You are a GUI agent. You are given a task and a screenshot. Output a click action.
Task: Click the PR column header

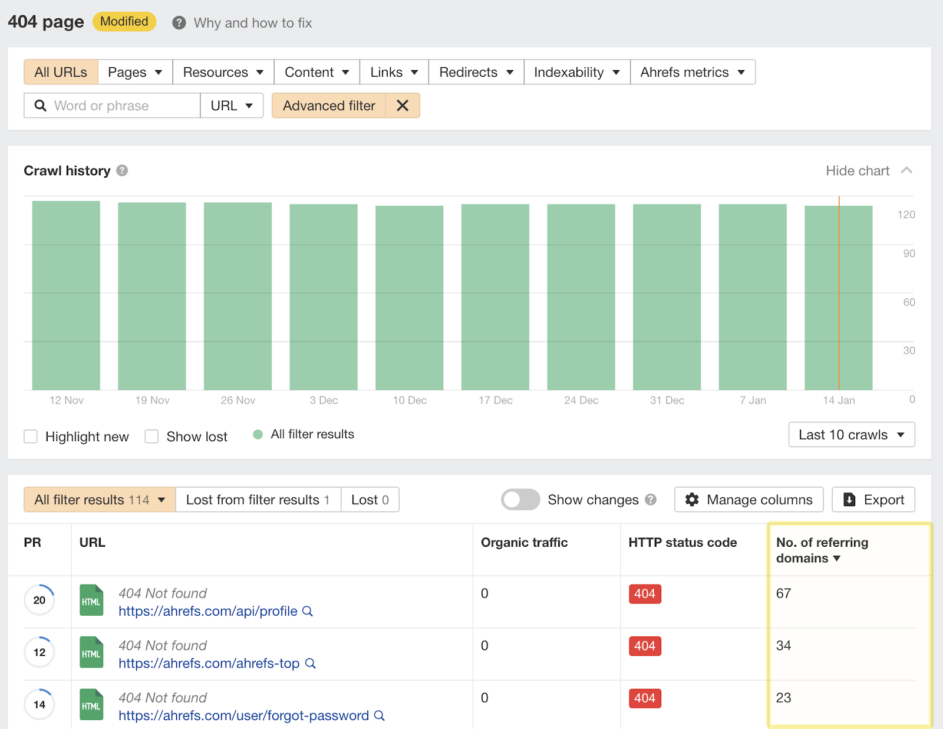[x=32, y=543]
